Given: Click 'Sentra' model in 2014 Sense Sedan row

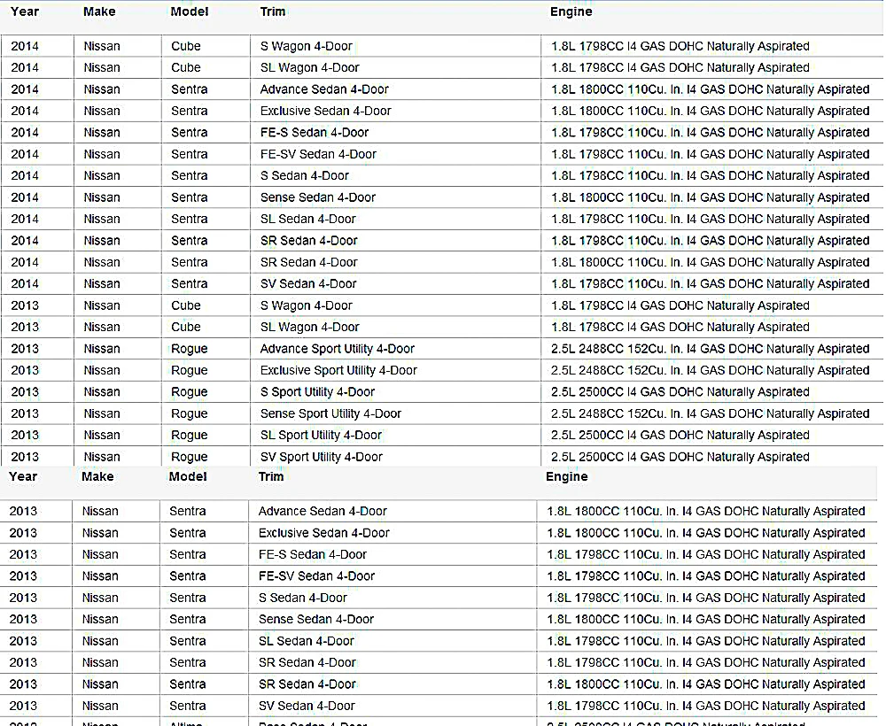Looking at the screenshot, I should 190,197.
